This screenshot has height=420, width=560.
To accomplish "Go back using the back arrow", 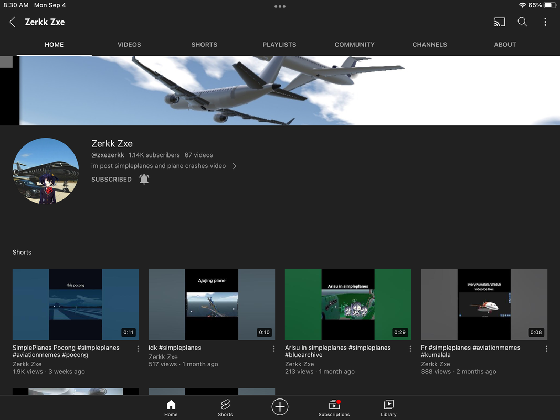I will (12, 22).
